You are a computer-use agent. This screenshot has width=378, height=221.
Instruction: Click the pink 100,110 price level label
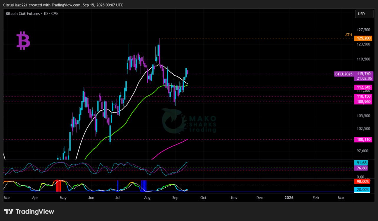click(x=363, y=140)
